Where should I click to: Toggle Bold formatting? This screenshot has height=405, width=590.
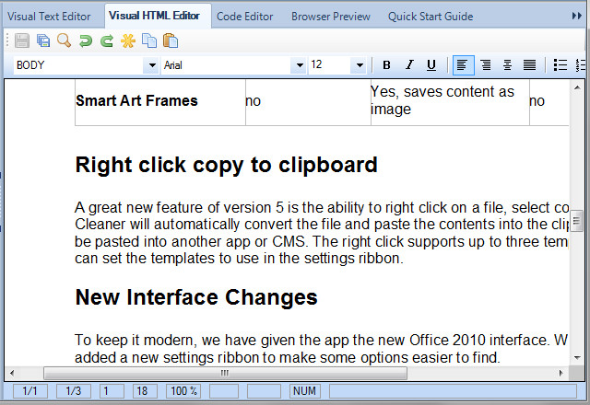pos(386,65)
